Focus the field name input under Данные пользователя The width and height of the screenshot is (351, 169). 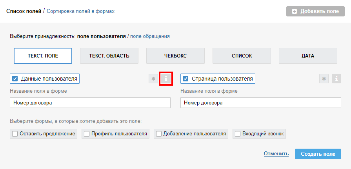pyautogui.click(x=90, y=103)
